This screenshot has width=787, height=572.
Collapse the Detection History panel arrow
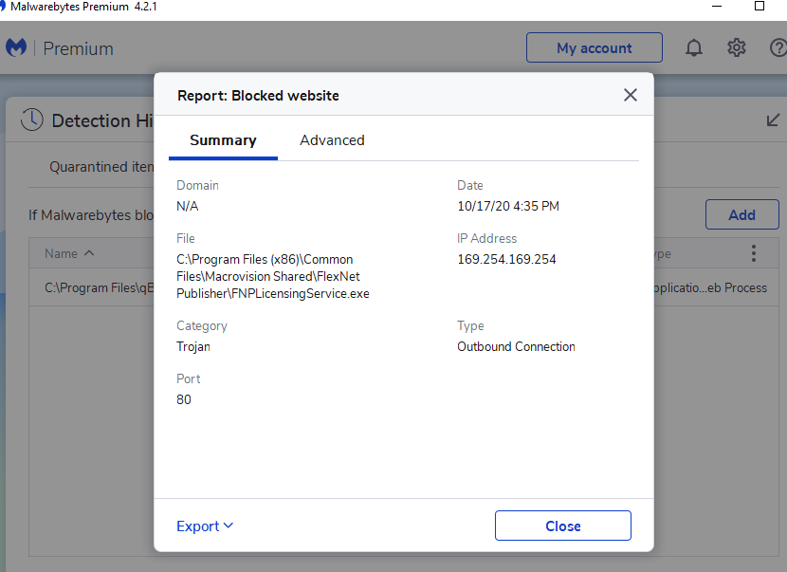click(773, 120)
